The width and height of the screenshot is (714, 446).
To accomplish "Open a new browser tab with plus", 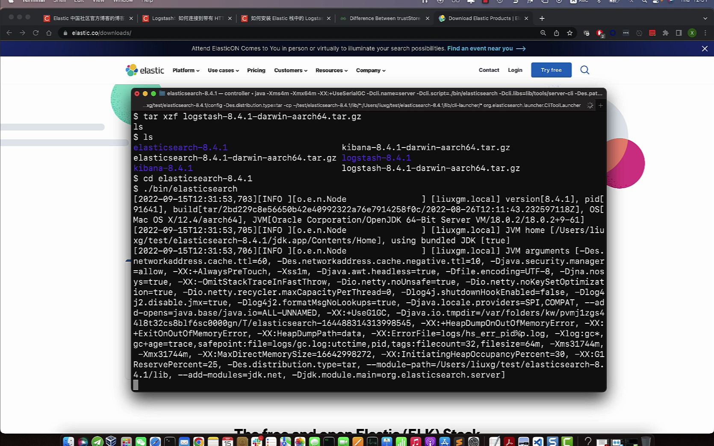I will coord(542,18).
